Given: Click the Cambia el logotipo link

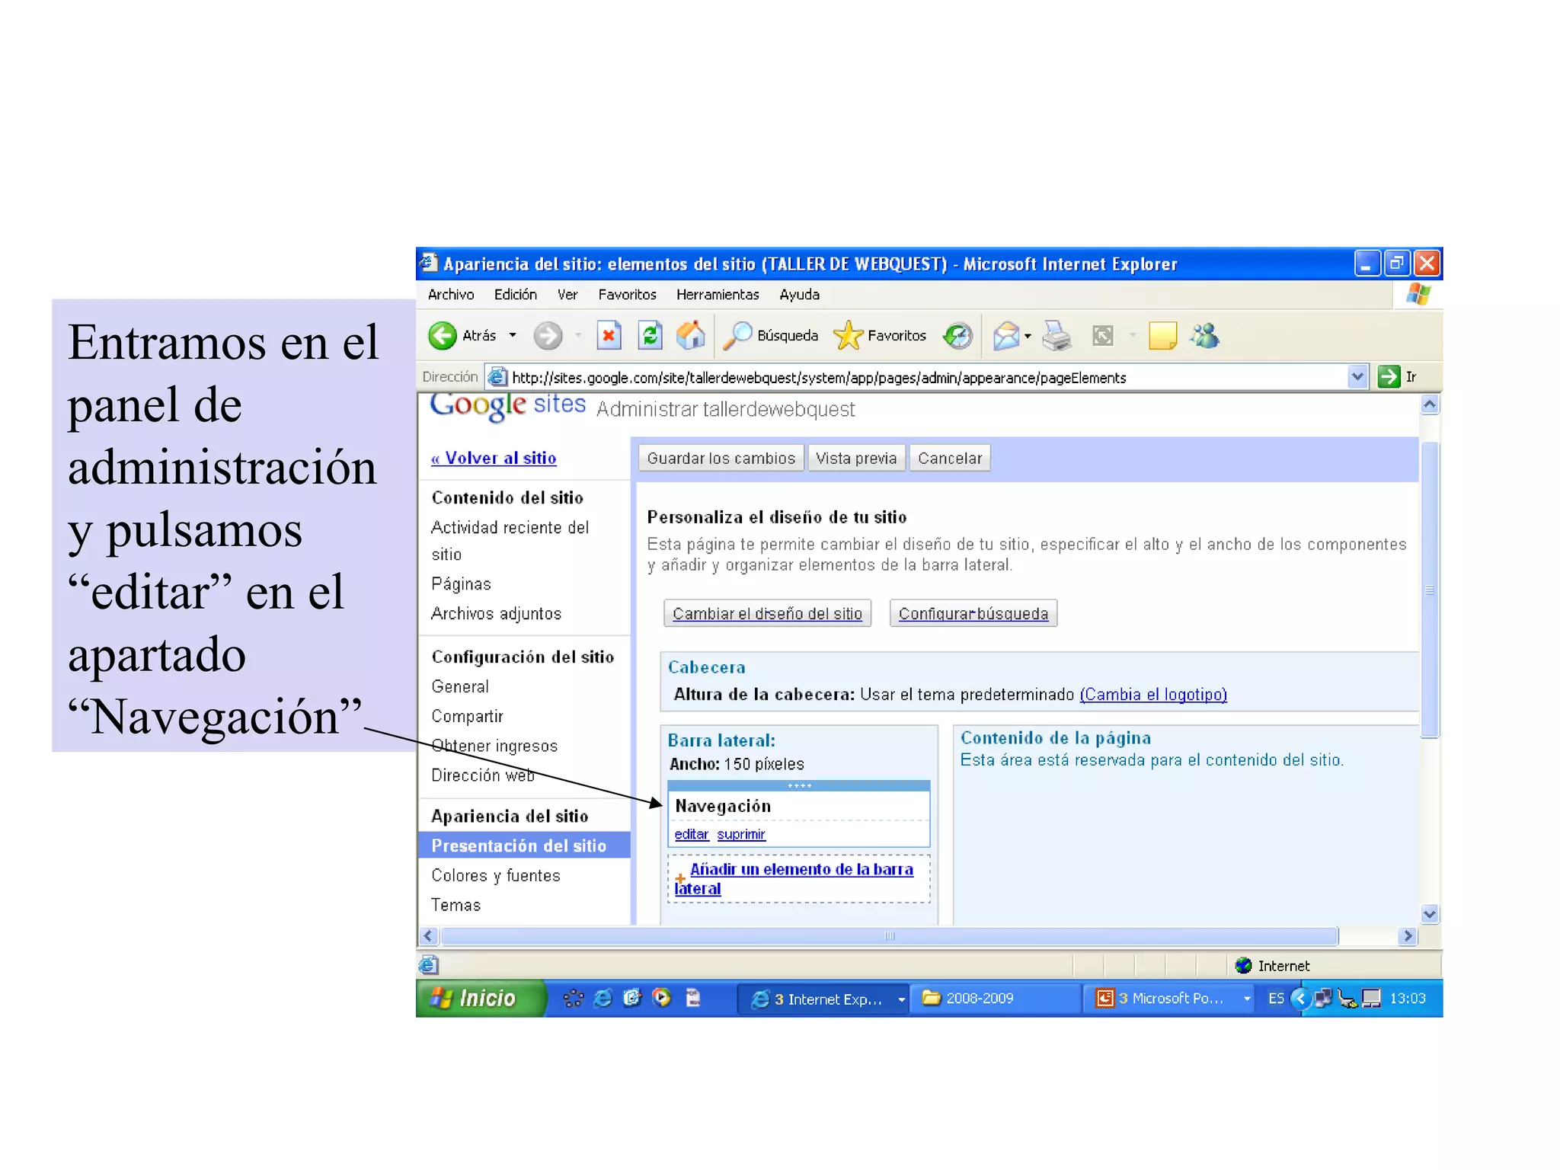Looking at the screenshot, I should click(x=1153, y=695).
